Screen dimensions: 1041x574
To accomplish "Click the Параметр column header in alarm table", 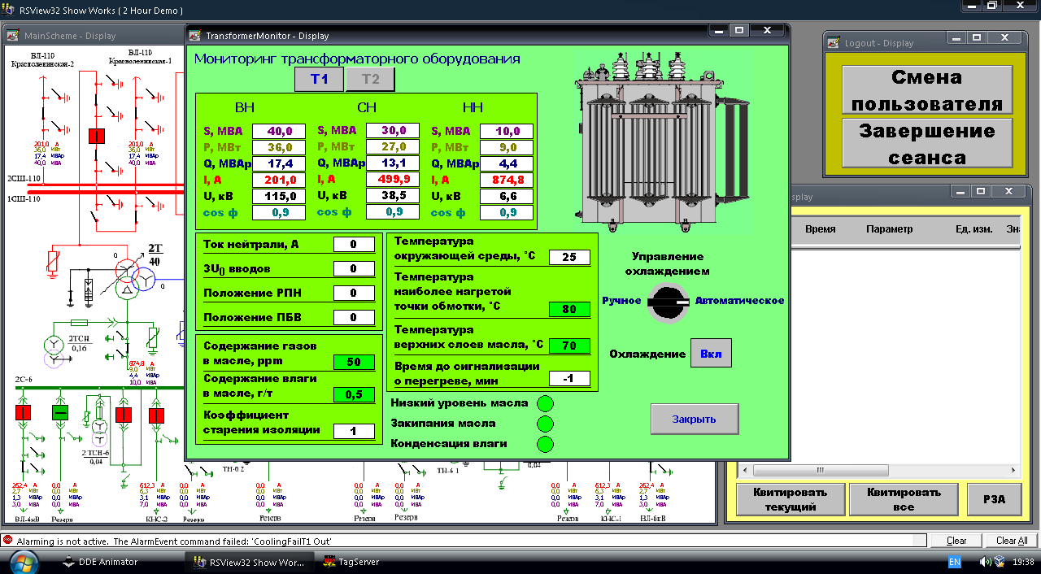I will click(x=889, y=229).
